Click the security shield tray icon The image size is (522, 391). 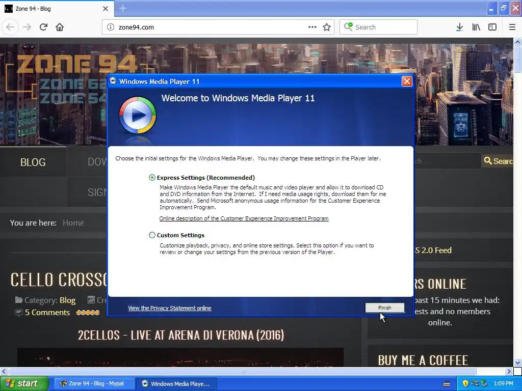tap(465, 383)
